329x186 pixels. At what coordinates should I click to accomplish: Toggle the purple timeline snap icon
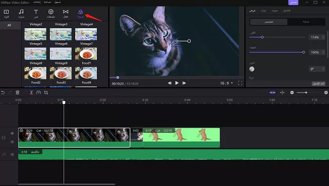click(272, 93)
